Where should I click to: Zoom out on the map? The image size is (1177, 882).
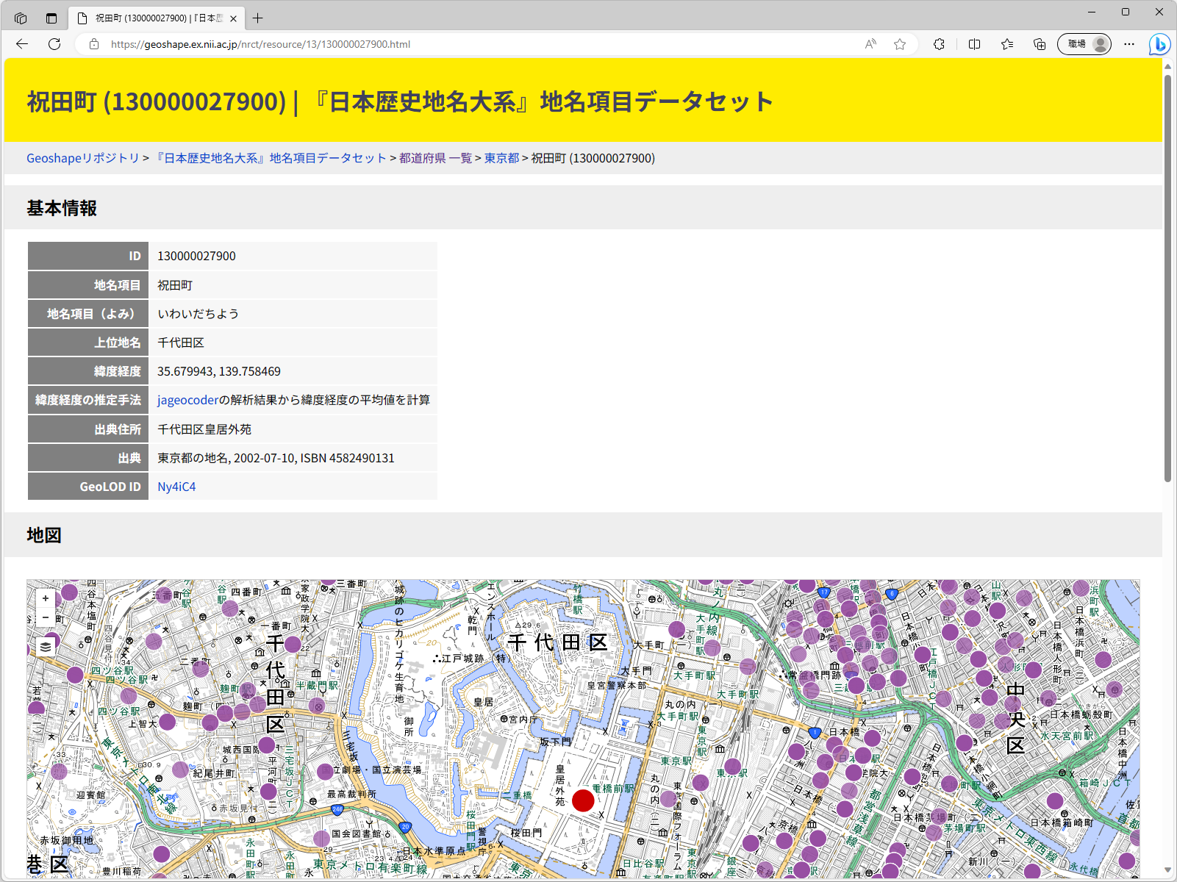(x=46, y=617)
